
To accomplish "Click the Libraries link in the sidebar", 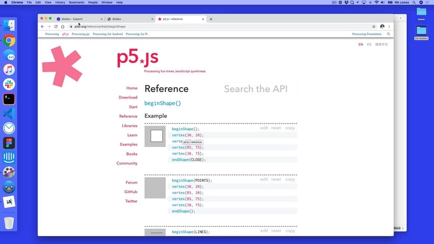I will 129,126.
